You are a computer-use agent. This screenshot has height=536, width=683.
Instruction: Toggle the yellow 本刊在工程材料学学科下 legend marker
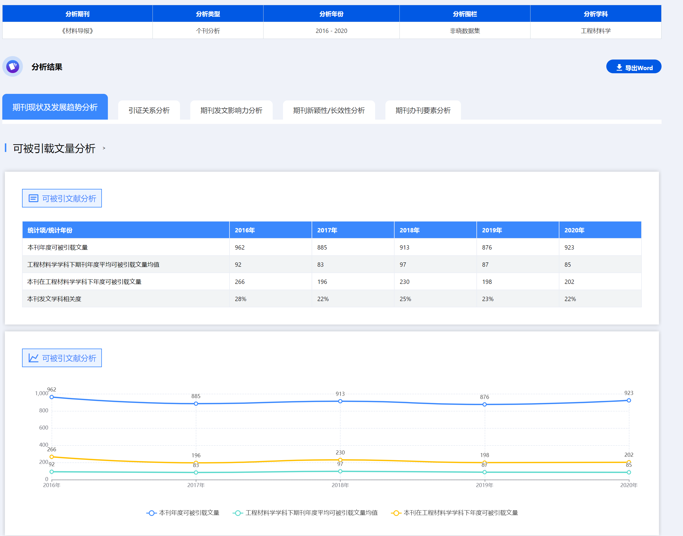tap(396, 513)
